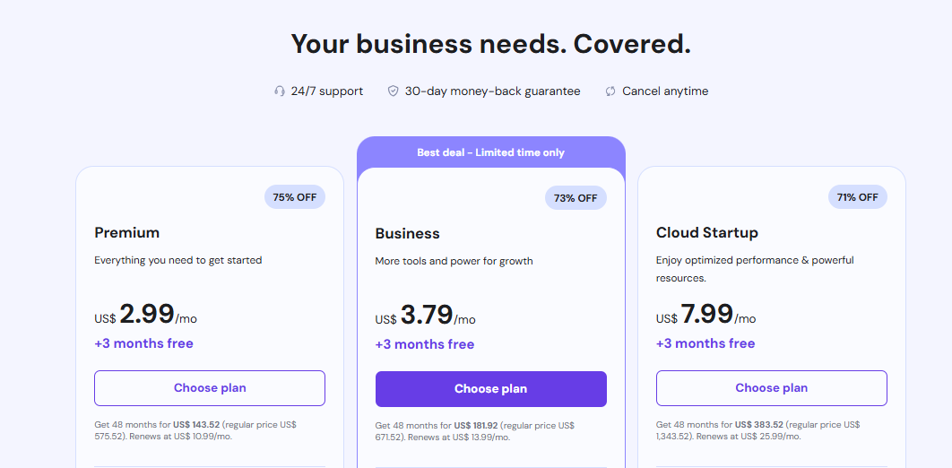
Task: Click 'Everything you need to get started' description
Action: [x=177, y=260]
